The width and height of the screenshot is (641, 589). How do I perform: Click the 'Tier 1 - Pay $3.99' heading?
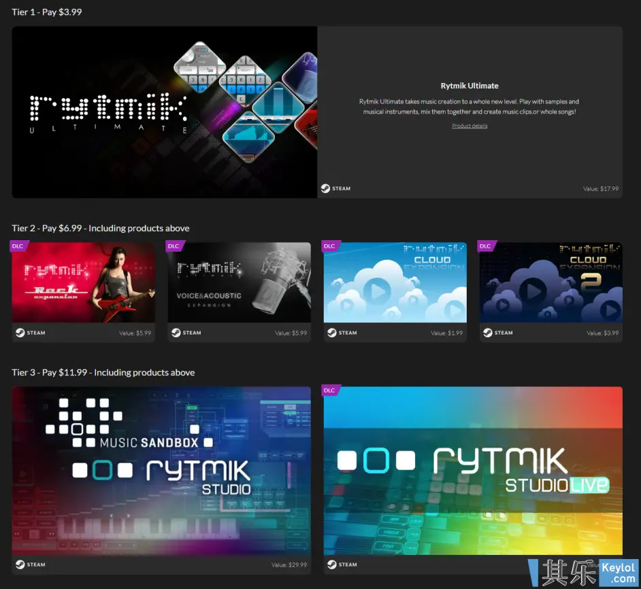[46, 12]
